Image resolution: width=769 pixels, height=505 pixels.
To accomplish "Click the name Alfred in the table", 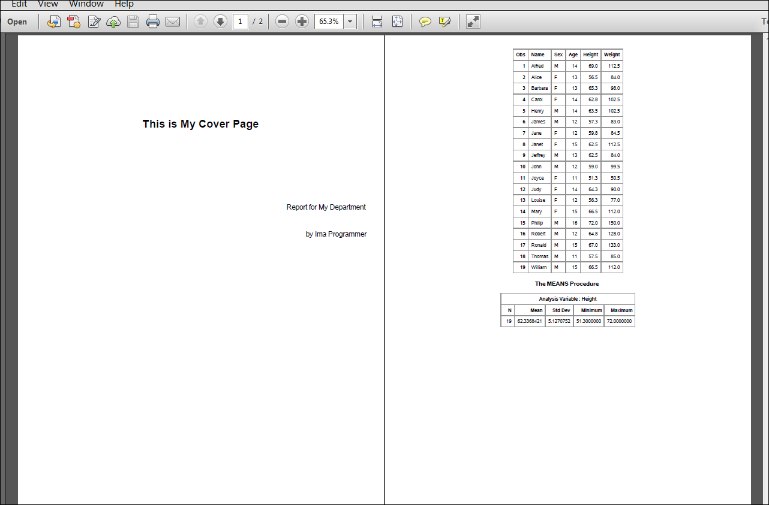I will click(537, 66).
